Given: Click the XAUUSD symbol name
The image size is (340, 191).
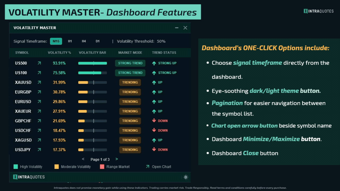Looking at the screenshot, I should [23, 83].
